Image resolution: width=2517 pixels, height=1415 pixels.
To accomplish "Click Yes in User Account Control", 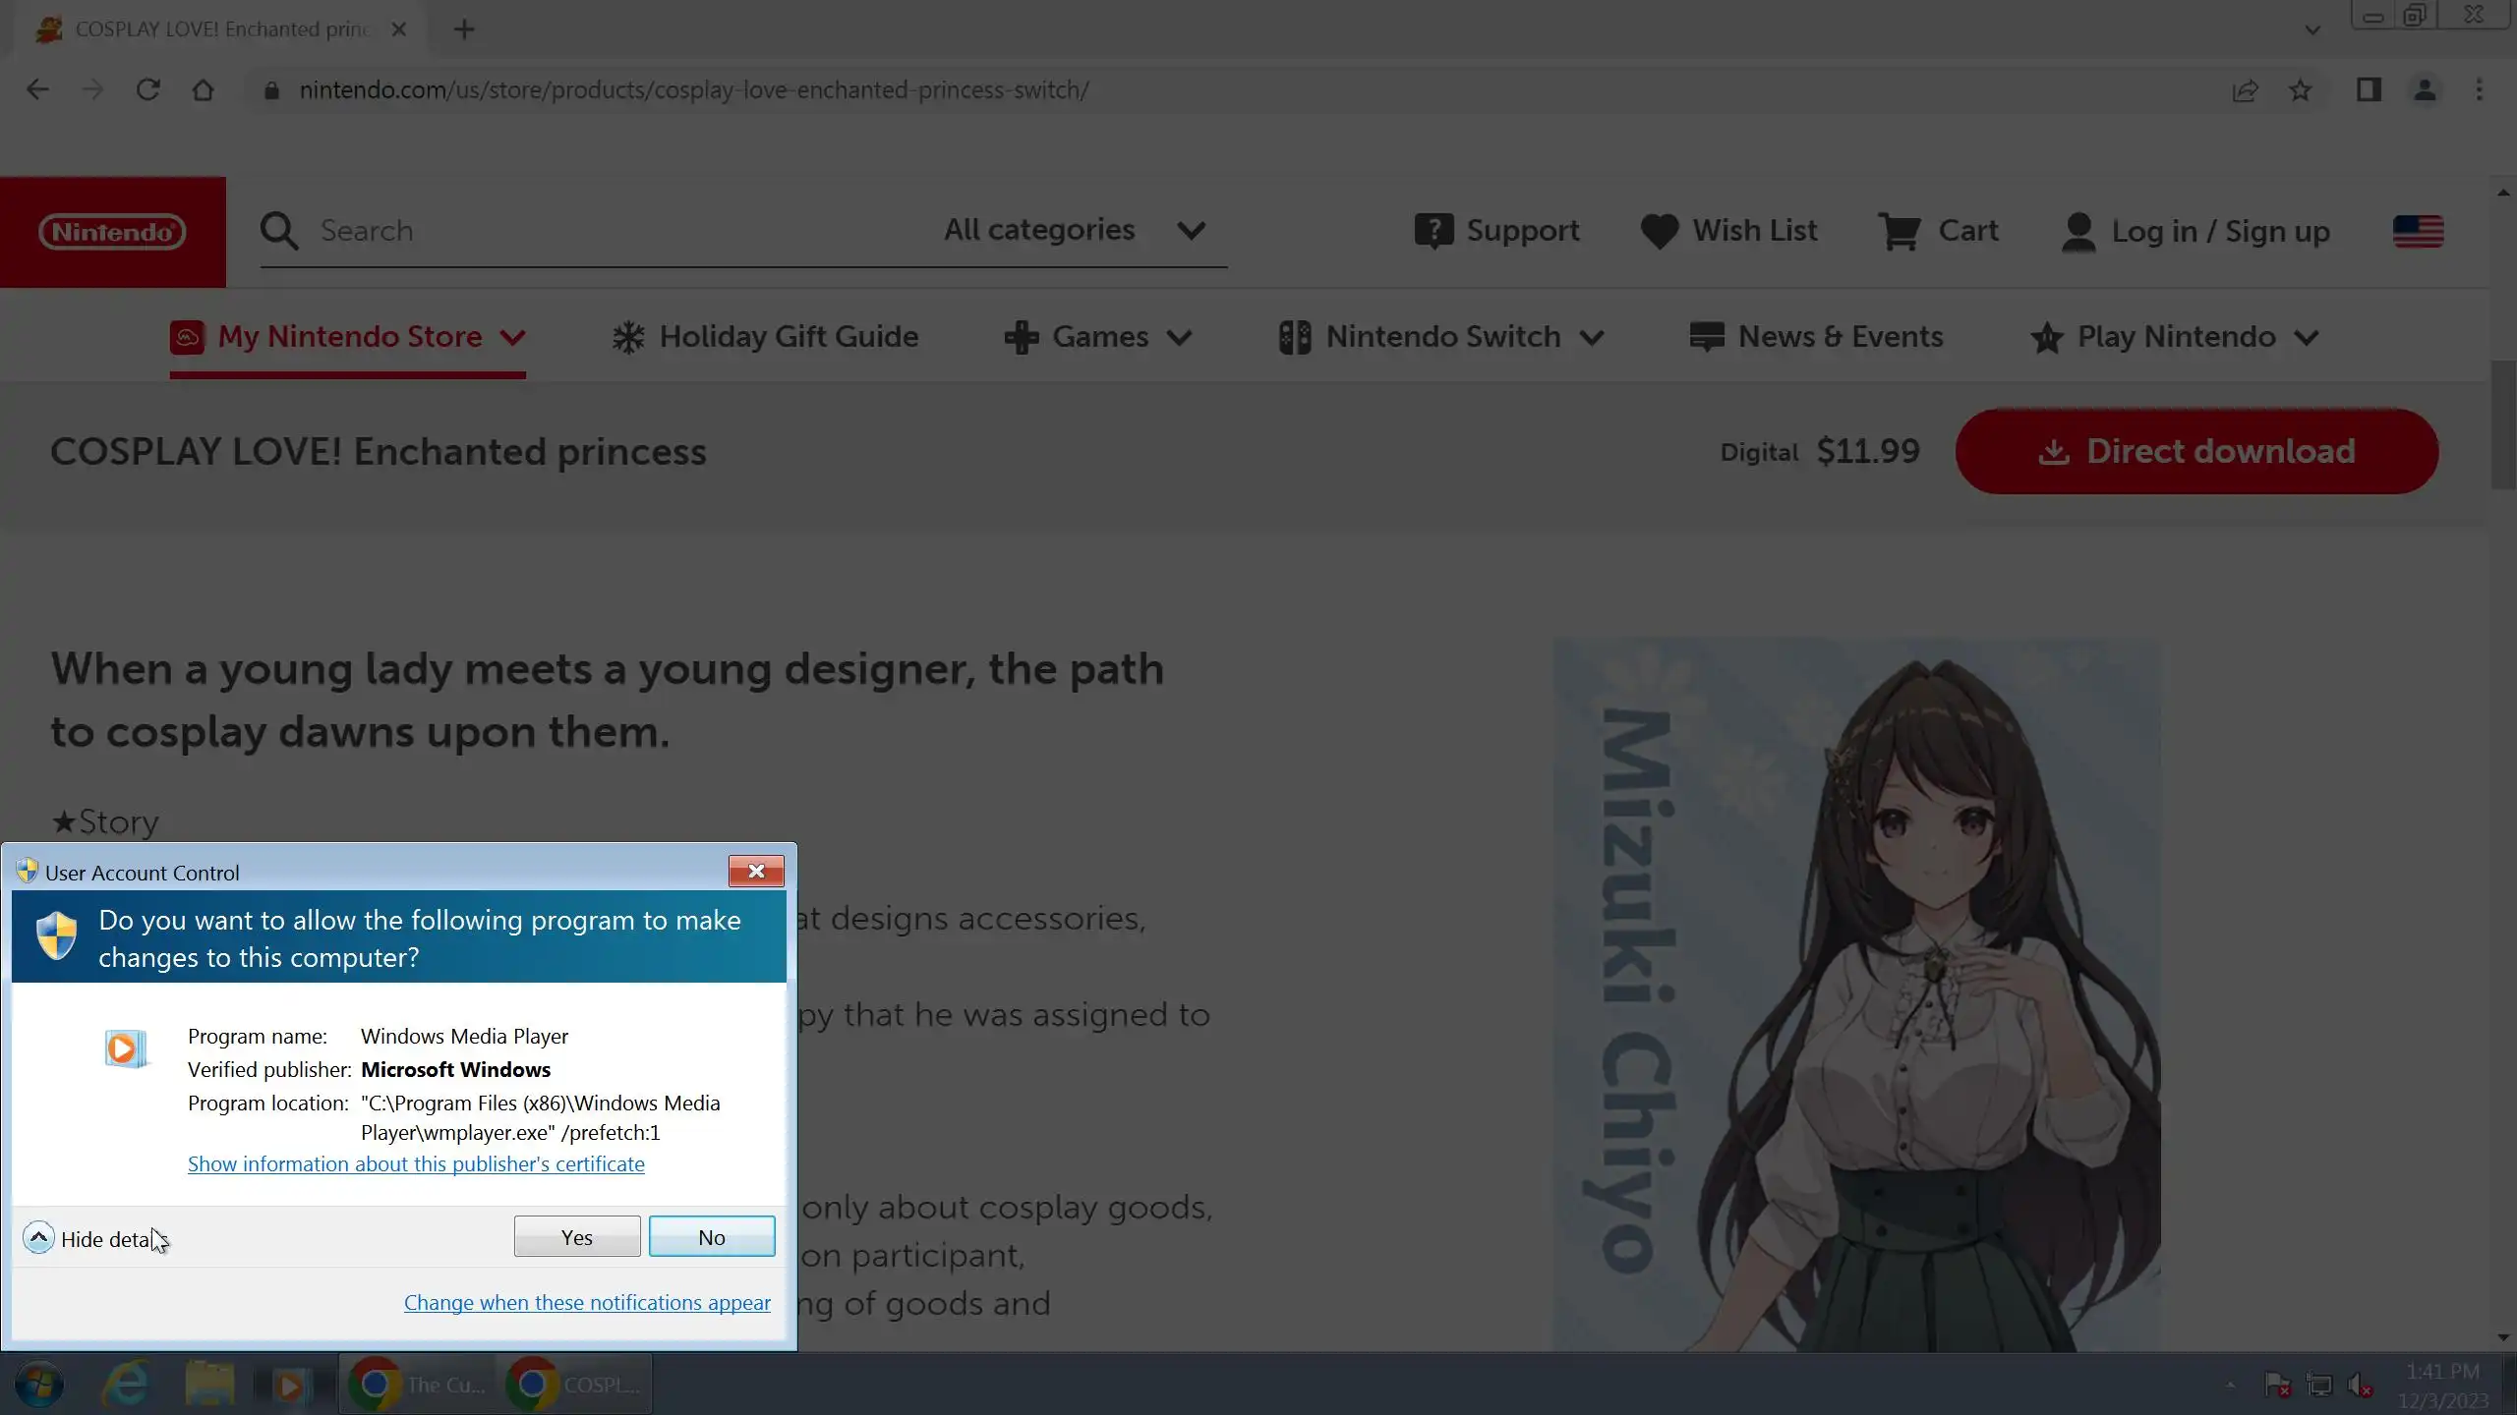I will [x=576, y=1237].
